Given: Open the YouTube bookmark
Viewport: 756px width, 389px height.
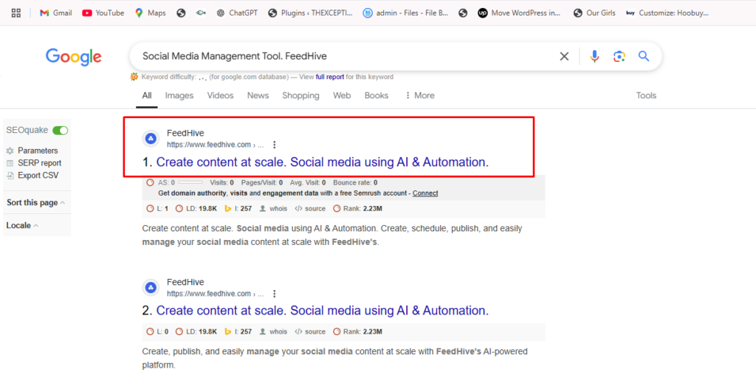Looking at the screenshot, I should click(x=103, y=13).
